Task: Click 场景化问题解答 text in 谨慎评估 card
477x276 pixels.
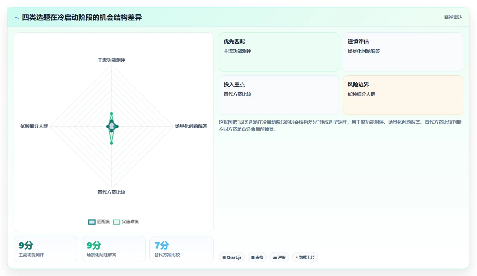Action: [364, 51]
